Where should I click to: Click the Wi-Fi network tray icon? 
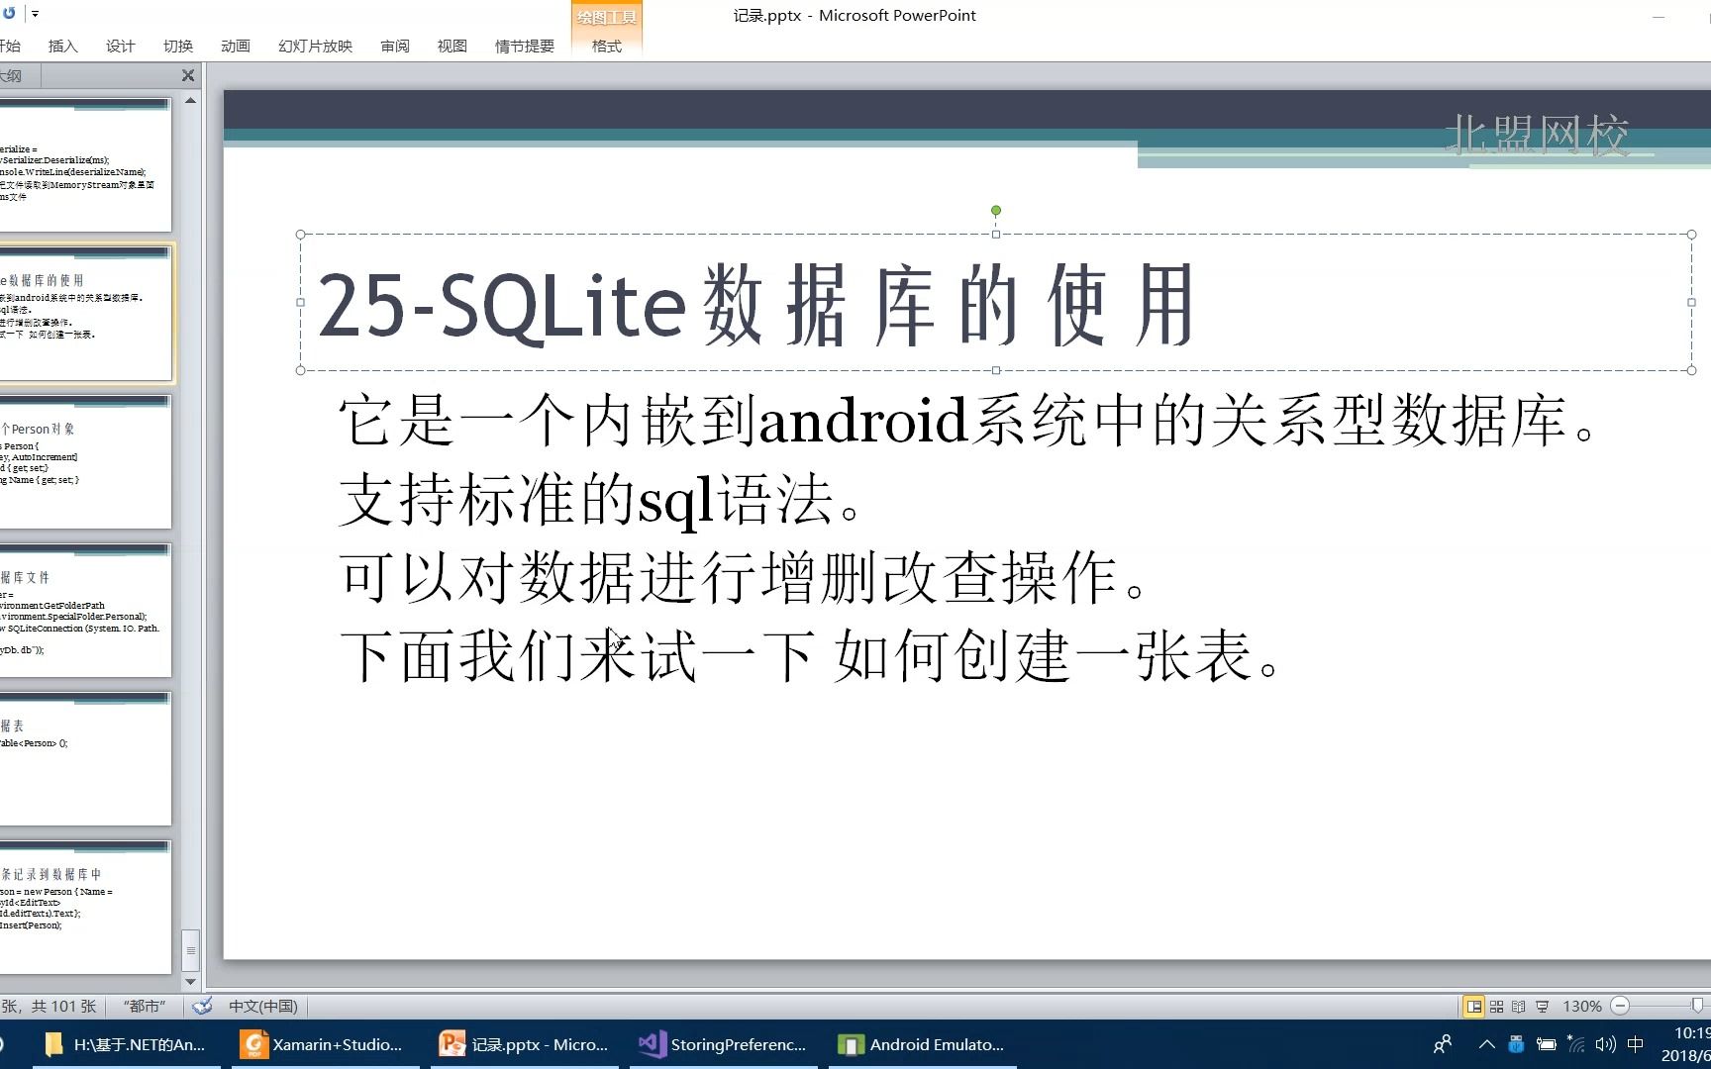1575,1044
